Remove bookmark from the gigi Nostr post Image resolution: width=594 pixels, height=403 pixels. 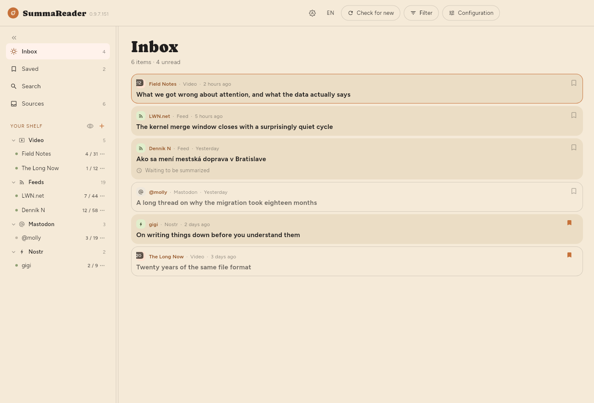[569, 223]
